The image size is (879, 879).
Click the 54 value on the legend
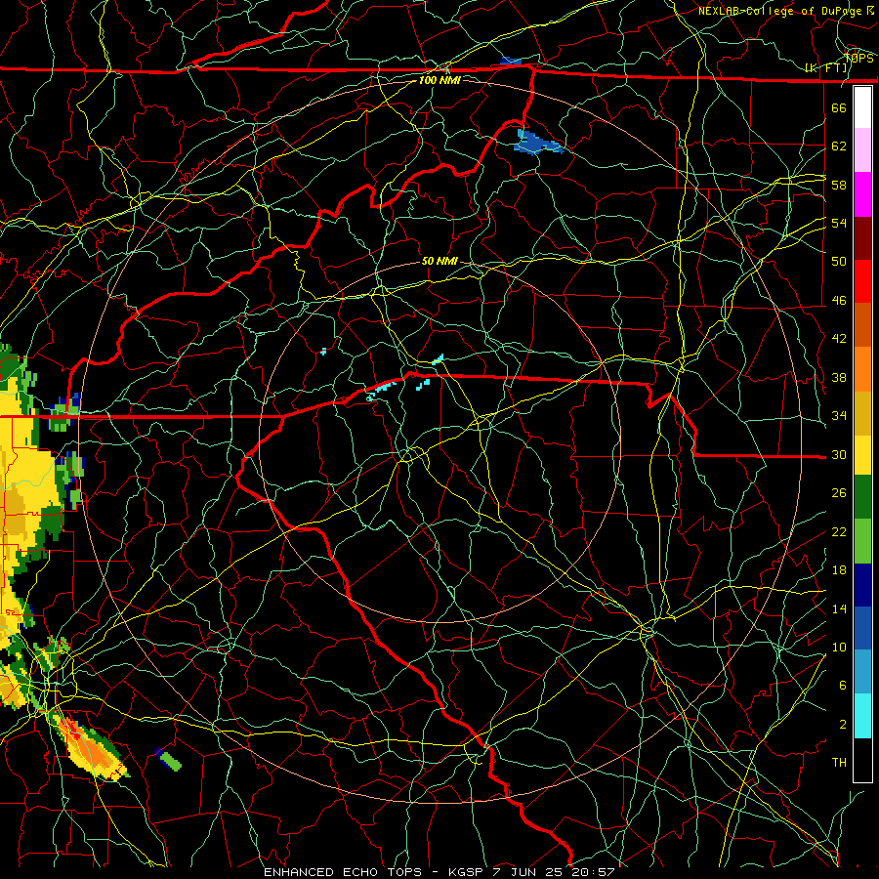[839, 223]
